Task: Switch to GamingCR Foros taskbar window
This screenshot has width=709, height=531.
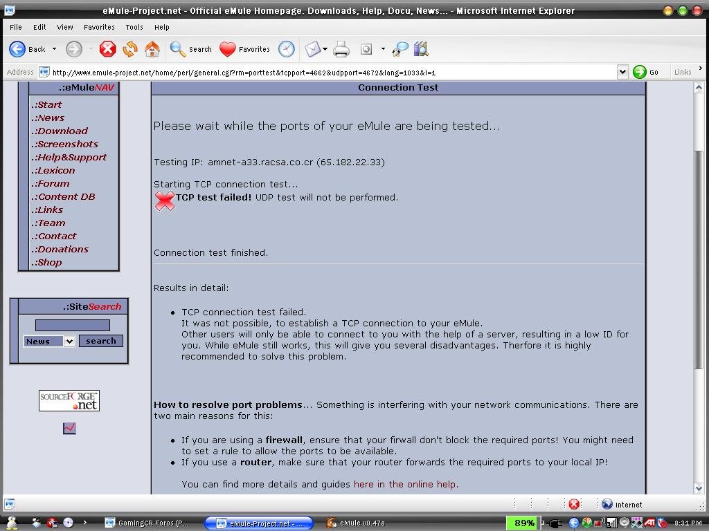Action: click(x=147, y=523)
